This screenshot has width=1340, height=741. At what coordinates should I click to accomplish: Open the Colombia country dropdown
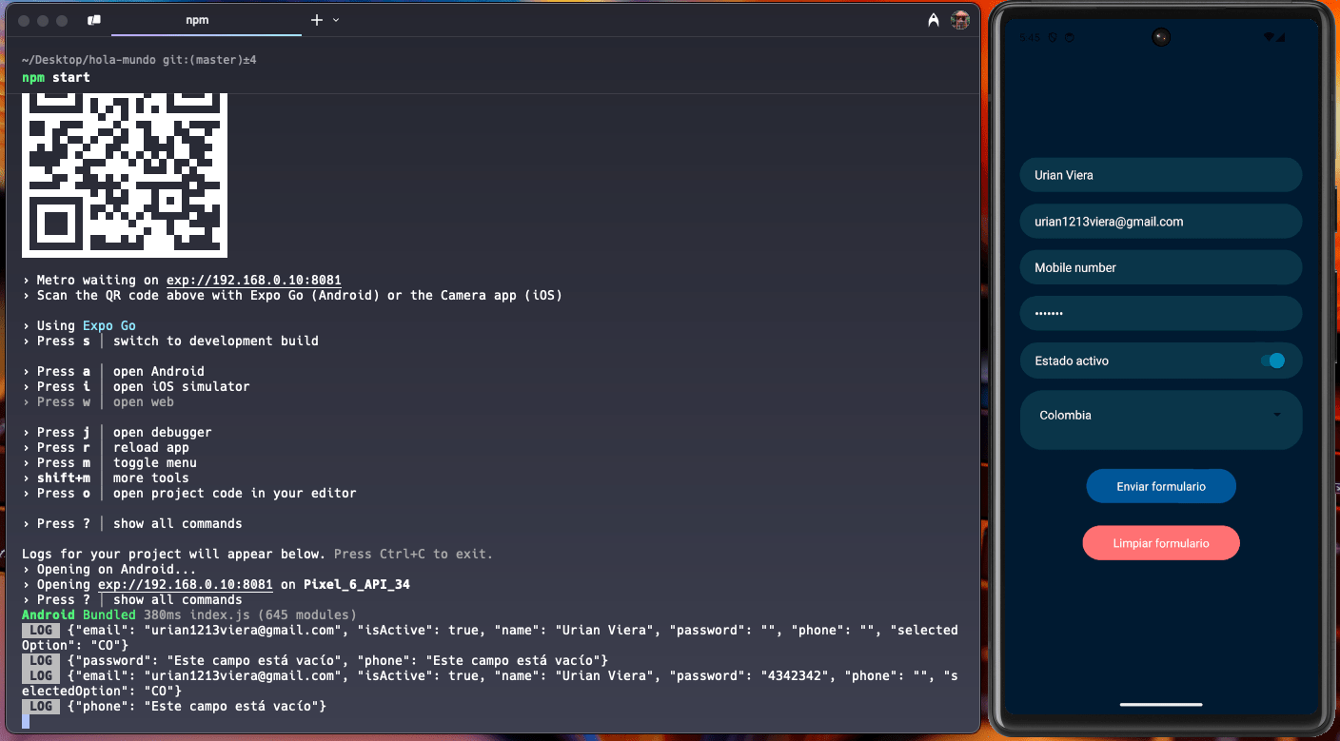pyautogui.click(x=1161, y=419)
